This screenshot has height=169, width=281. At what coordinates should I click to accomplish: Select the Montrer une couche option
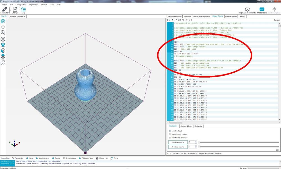[170, 134]
